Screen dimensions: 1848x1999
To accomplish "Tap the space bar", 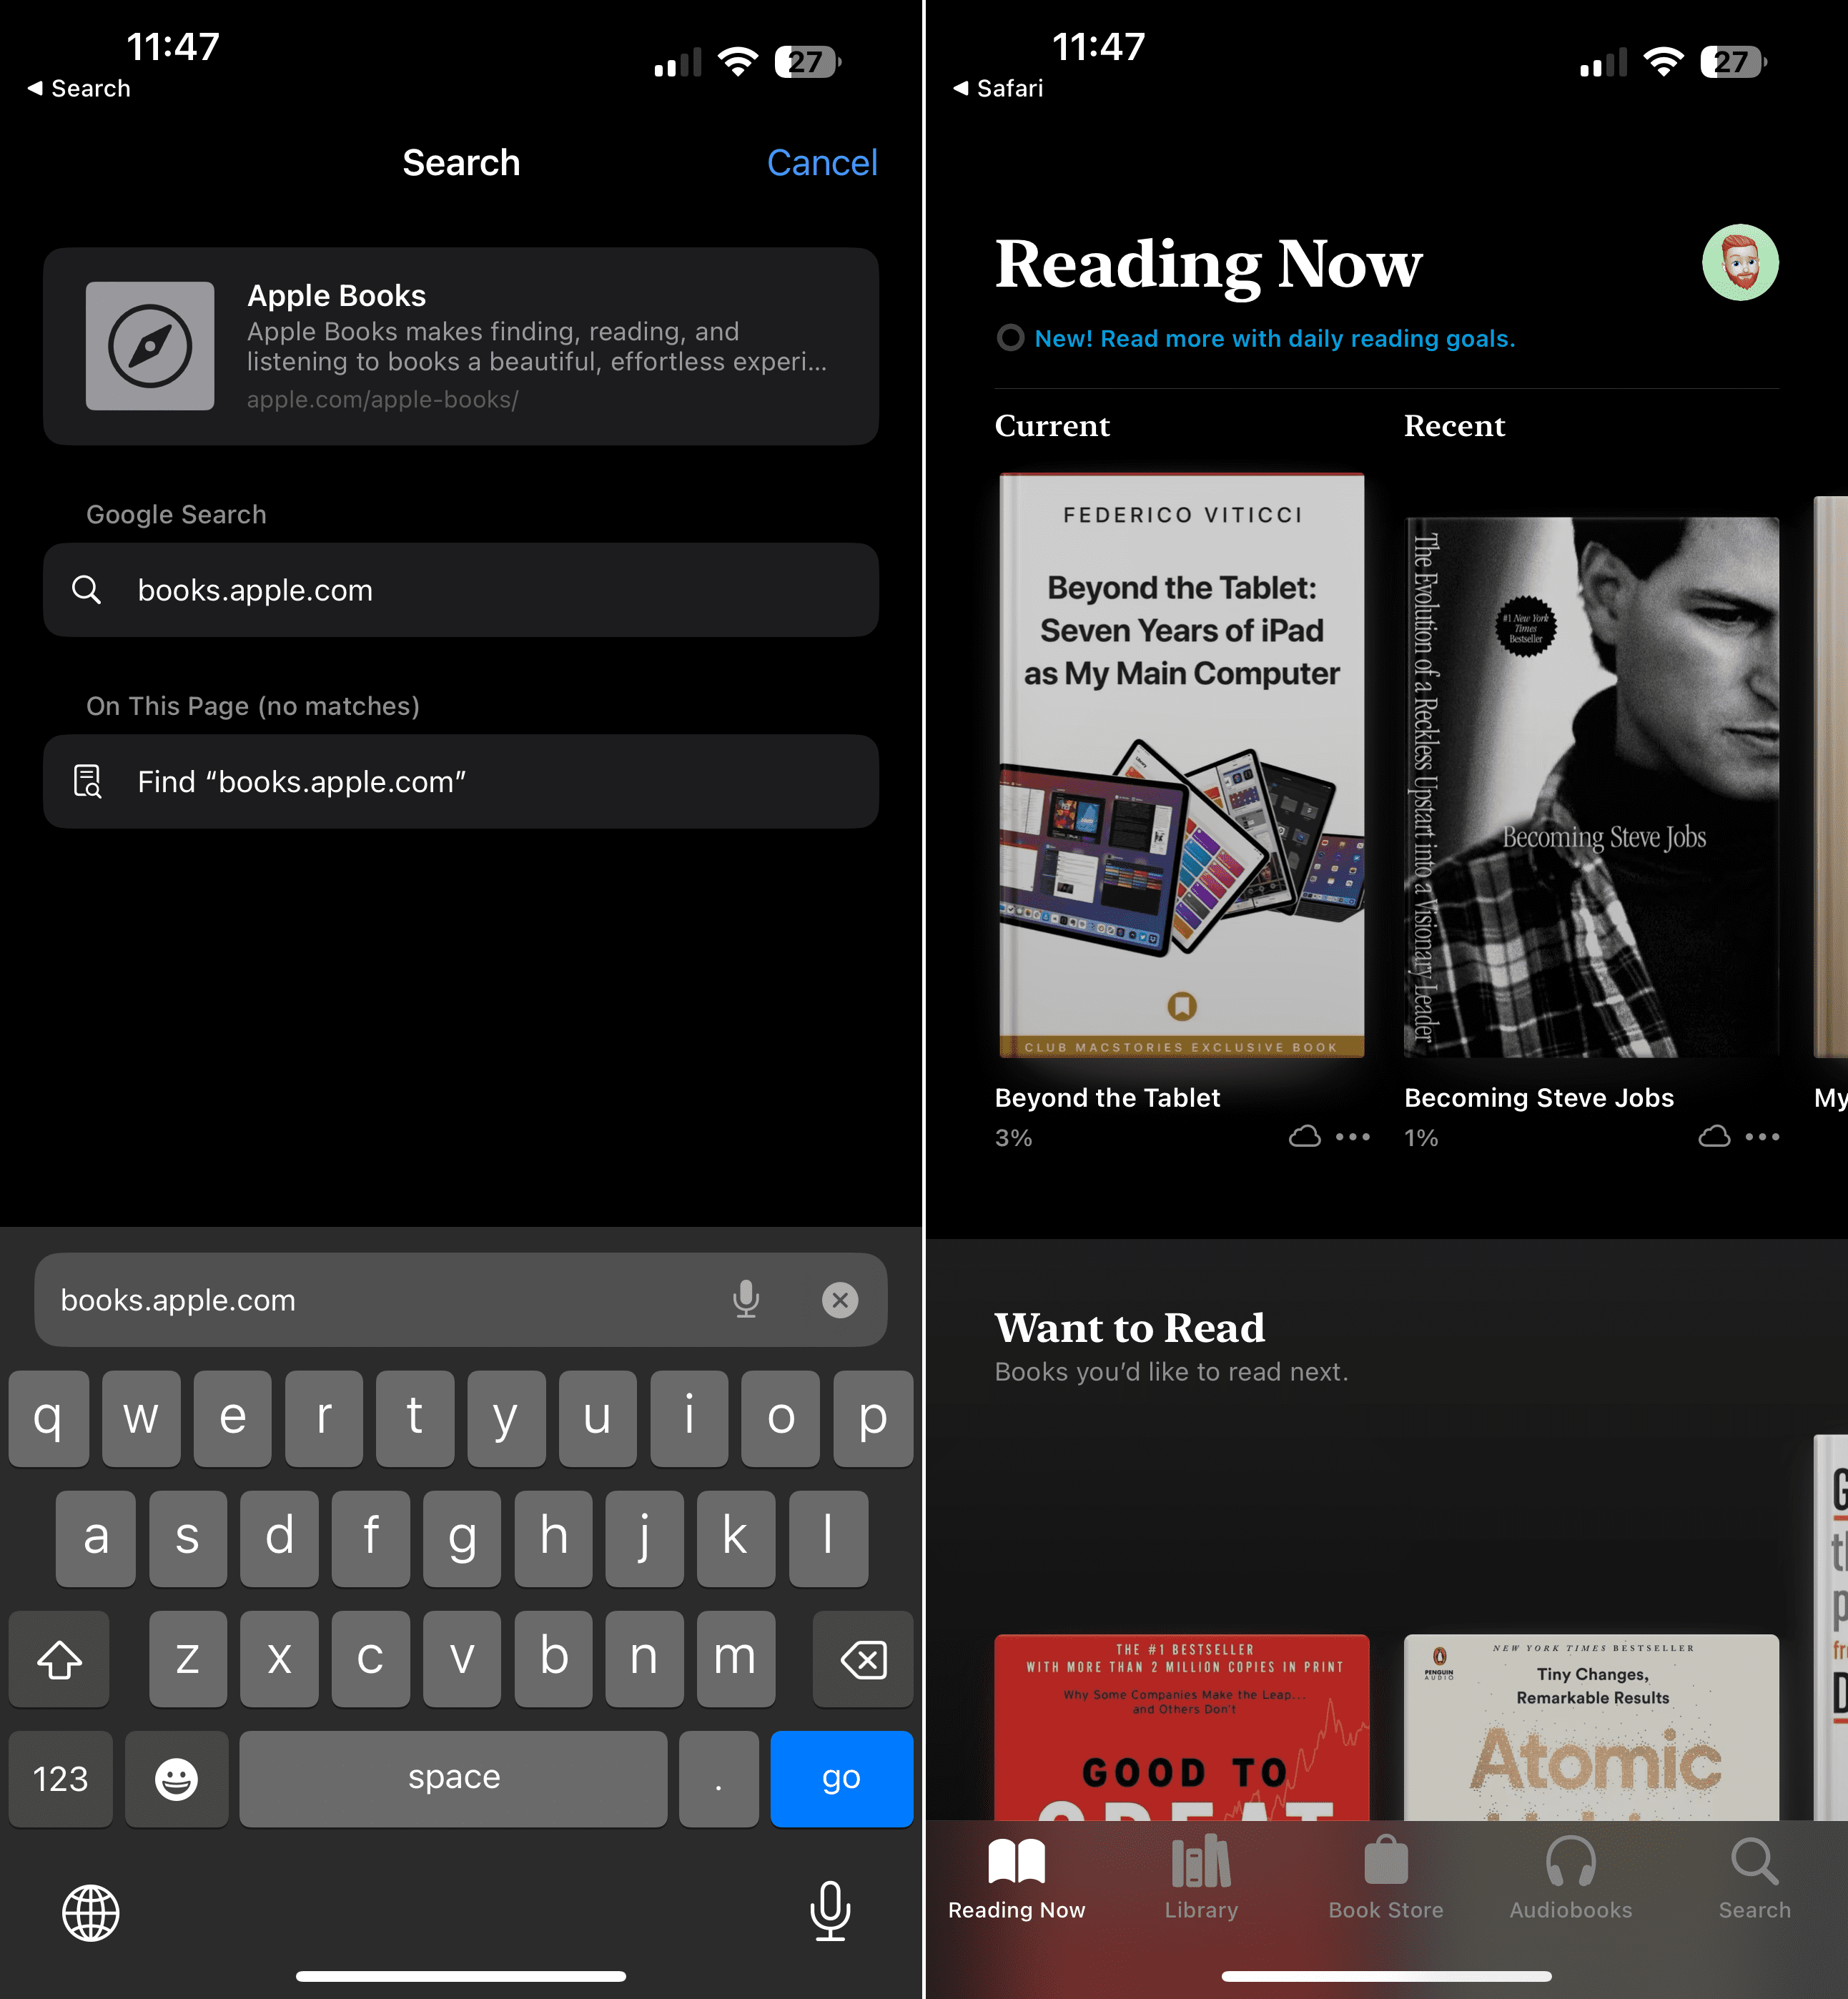I will tap(454, 1778).
